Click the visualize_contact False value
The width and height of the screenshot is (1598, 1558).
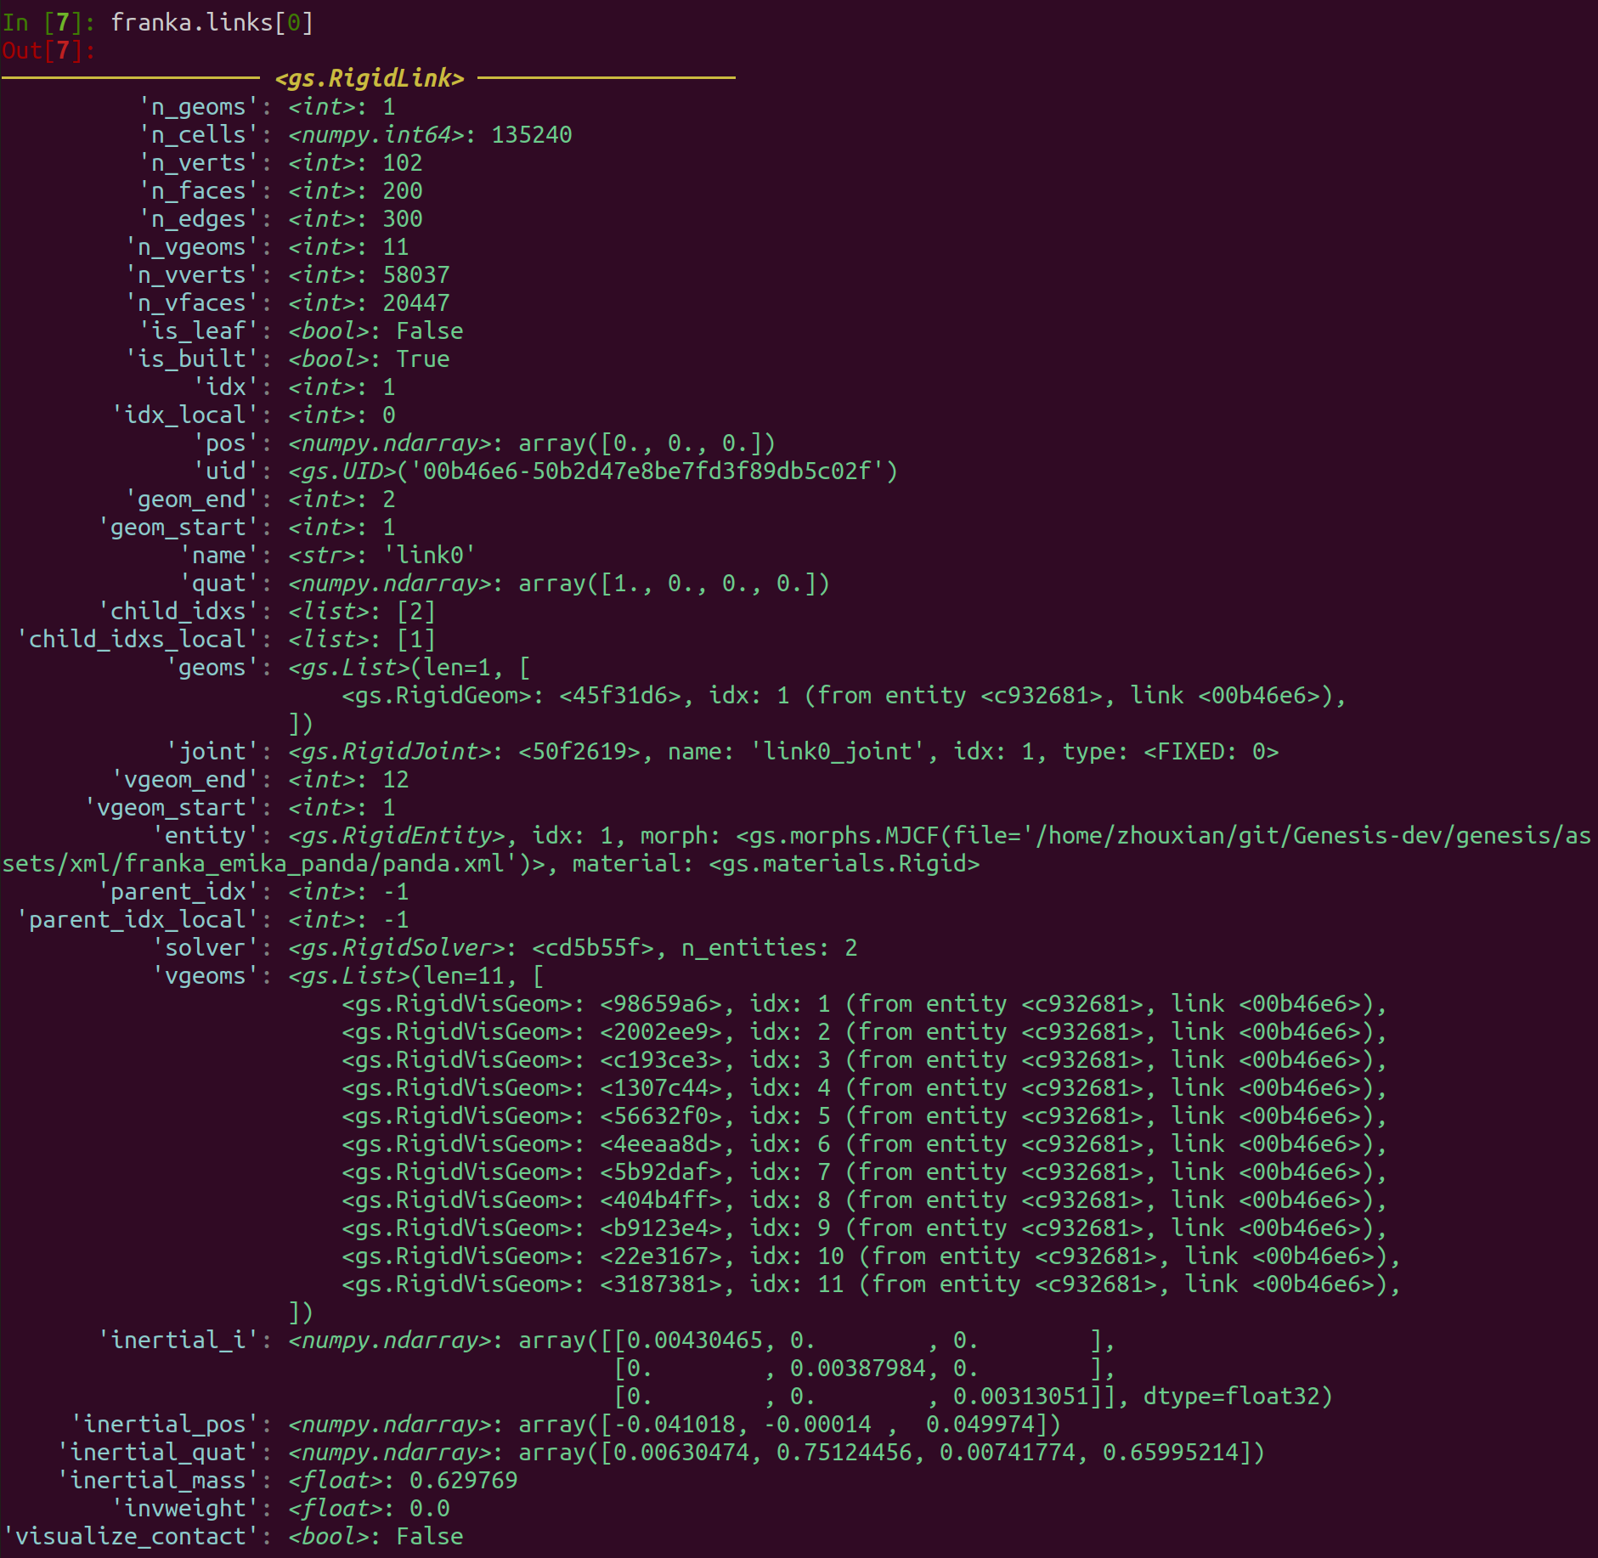(x=430, y=1536)
